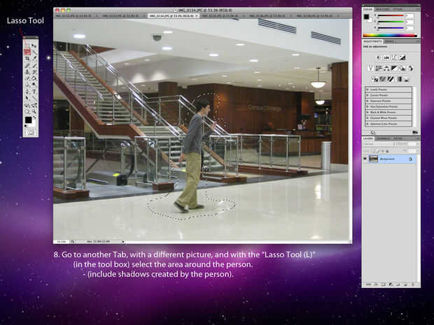Select the Crop tool
Screen dimensions: 434x325
pos(27,58)
